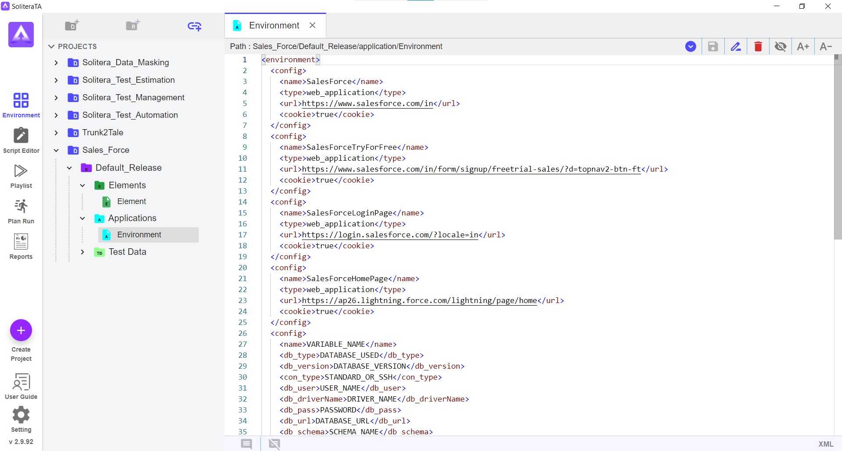Expand the Test Data folder
The image size is (842, 451).
82,252
